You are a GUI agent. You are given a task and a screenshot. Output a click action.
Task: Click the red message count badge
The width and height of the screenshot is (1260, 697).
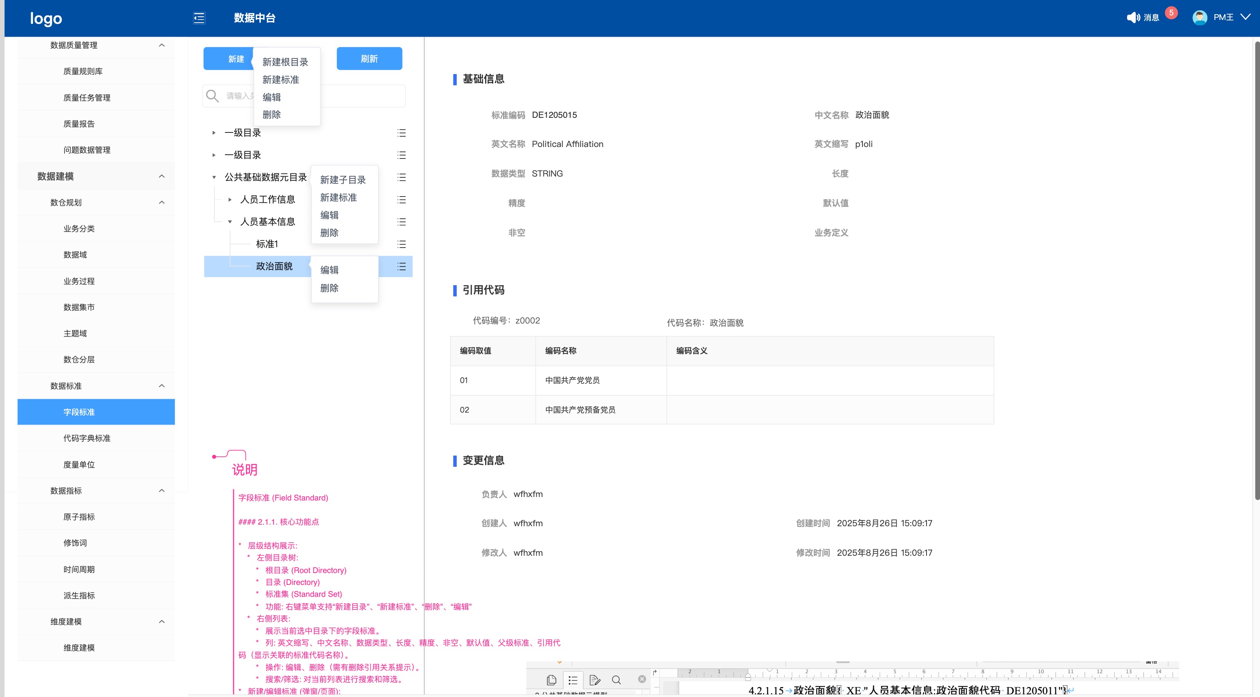(x=1171, y=13)
